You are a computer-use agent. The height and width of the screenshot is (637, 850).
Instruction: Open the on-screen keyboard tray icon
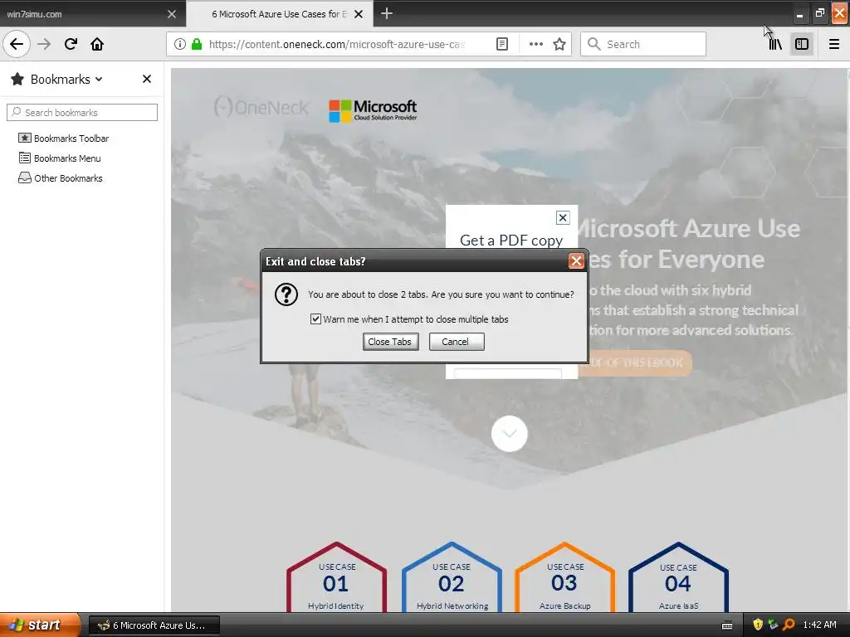(727, 625)
